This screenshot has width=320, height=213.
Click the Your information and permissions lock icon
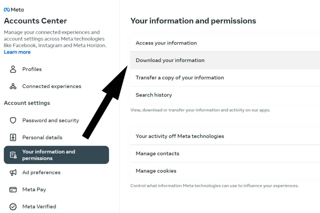(x=13, y=155)
